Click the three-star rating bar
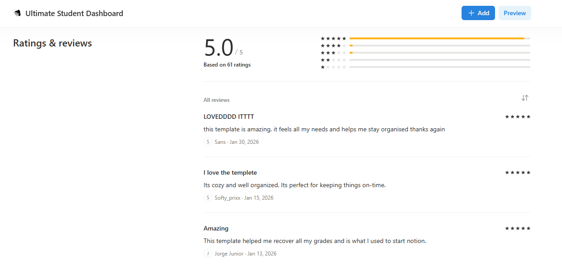 coord(440,53)
